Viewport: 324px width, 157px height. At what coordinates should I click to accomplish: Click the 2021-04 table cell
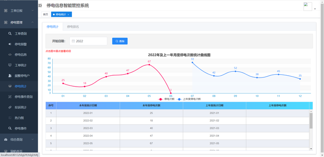(214, 136)
